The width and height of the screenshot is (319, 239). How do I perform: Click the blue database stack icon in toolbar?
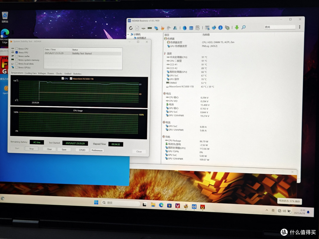pos(191,28)
